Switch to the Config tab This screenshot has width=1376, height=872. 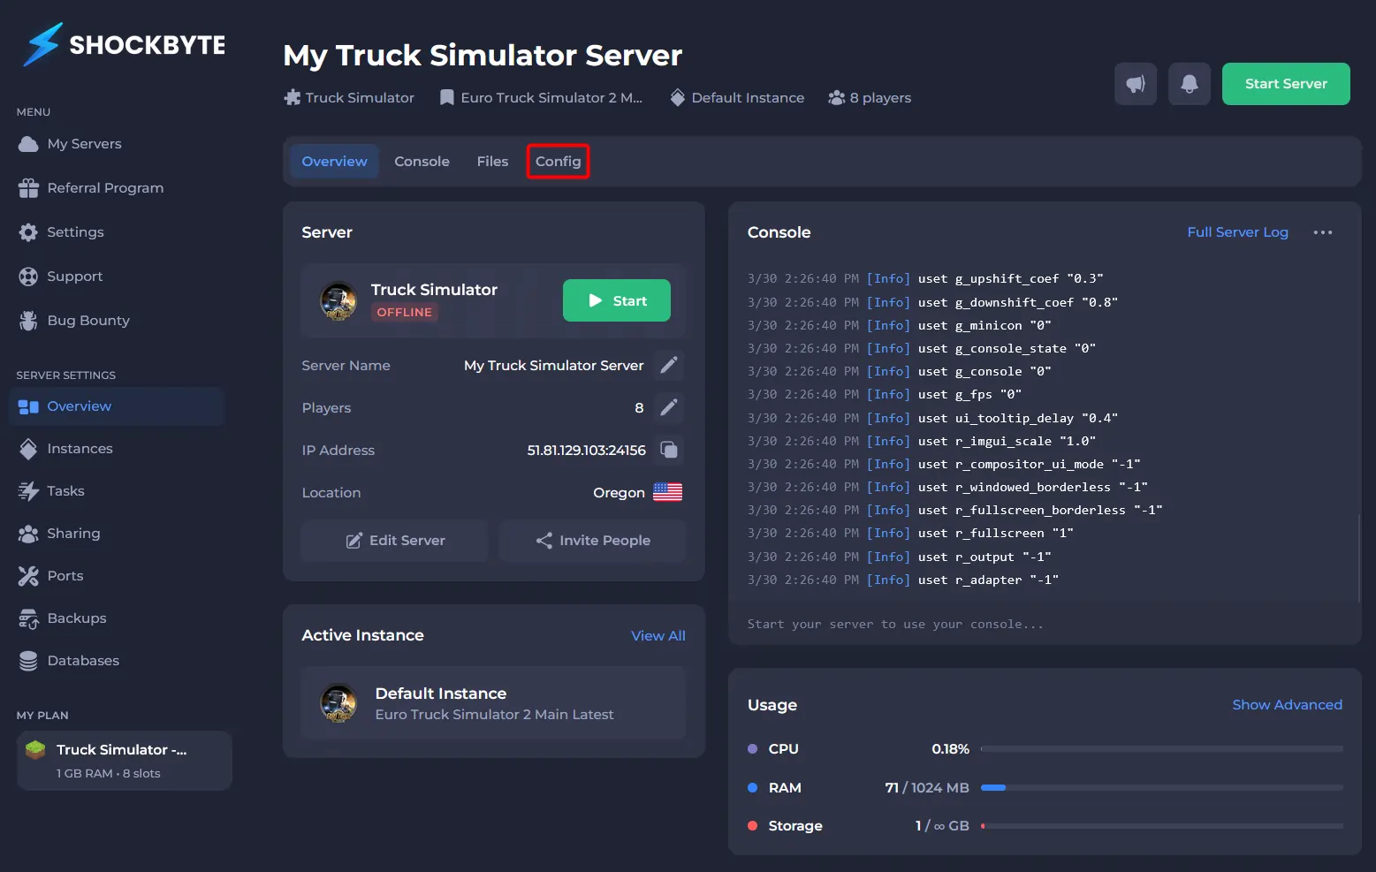(x=558, y=162)
